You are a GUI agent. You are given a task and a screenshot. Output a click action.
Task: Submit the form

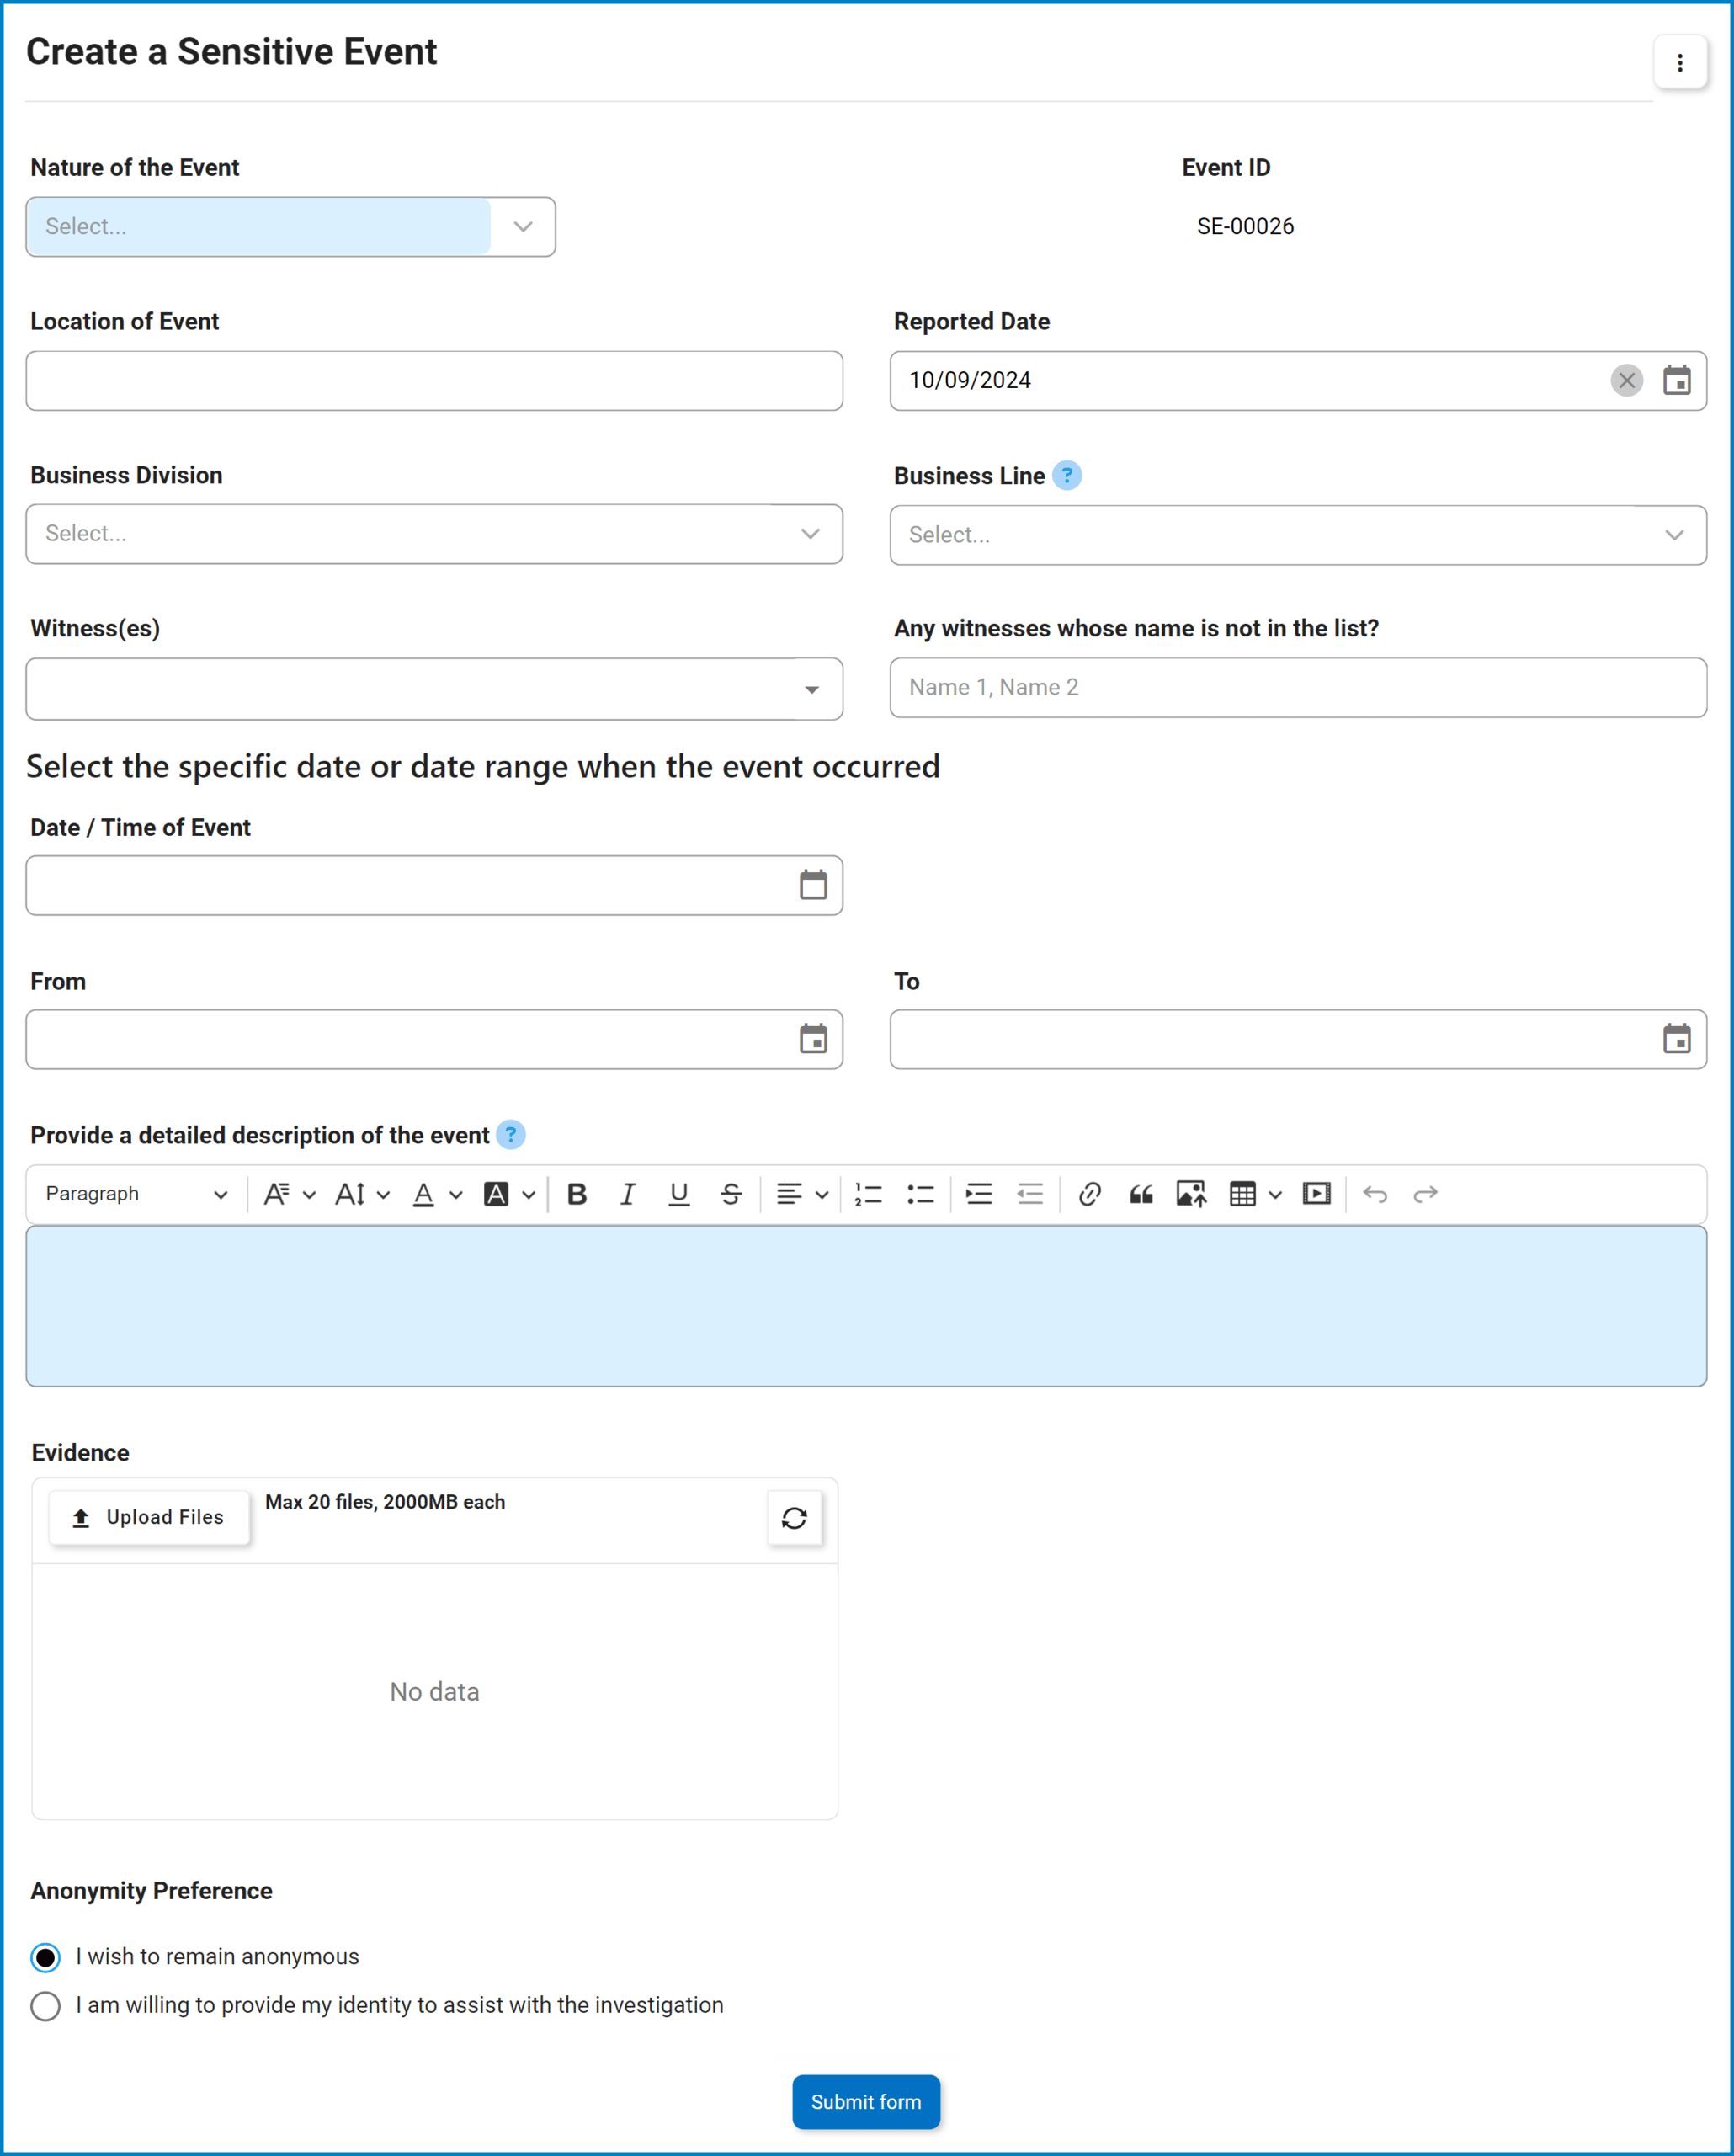pos(866,2102)
